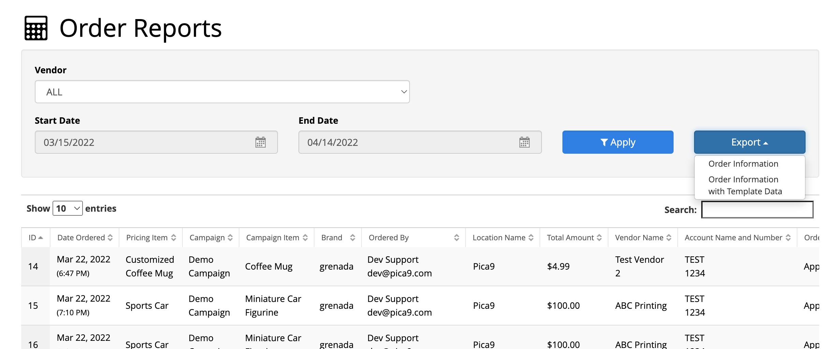Screen dimensions: 839x349
Task: Open the Vendor dropdown set to ALL
Action: (222, 92)
